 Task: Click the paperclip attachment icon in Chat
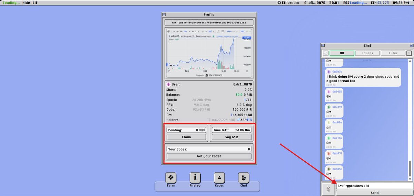point(328,189)
